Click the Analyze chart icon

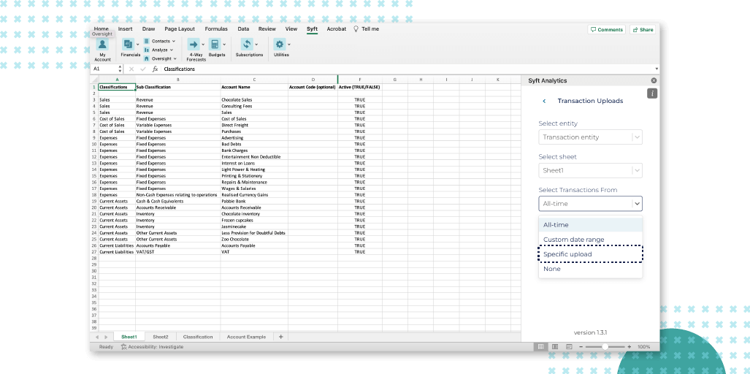point(146,50)
